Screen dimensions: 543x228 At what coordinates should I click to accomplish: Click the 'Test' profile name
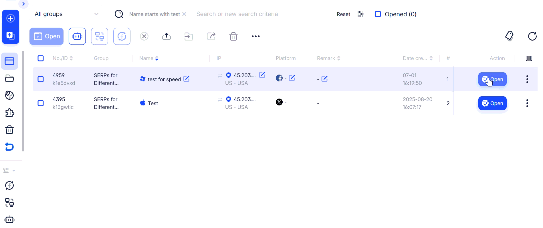click(x=153, y=103)
